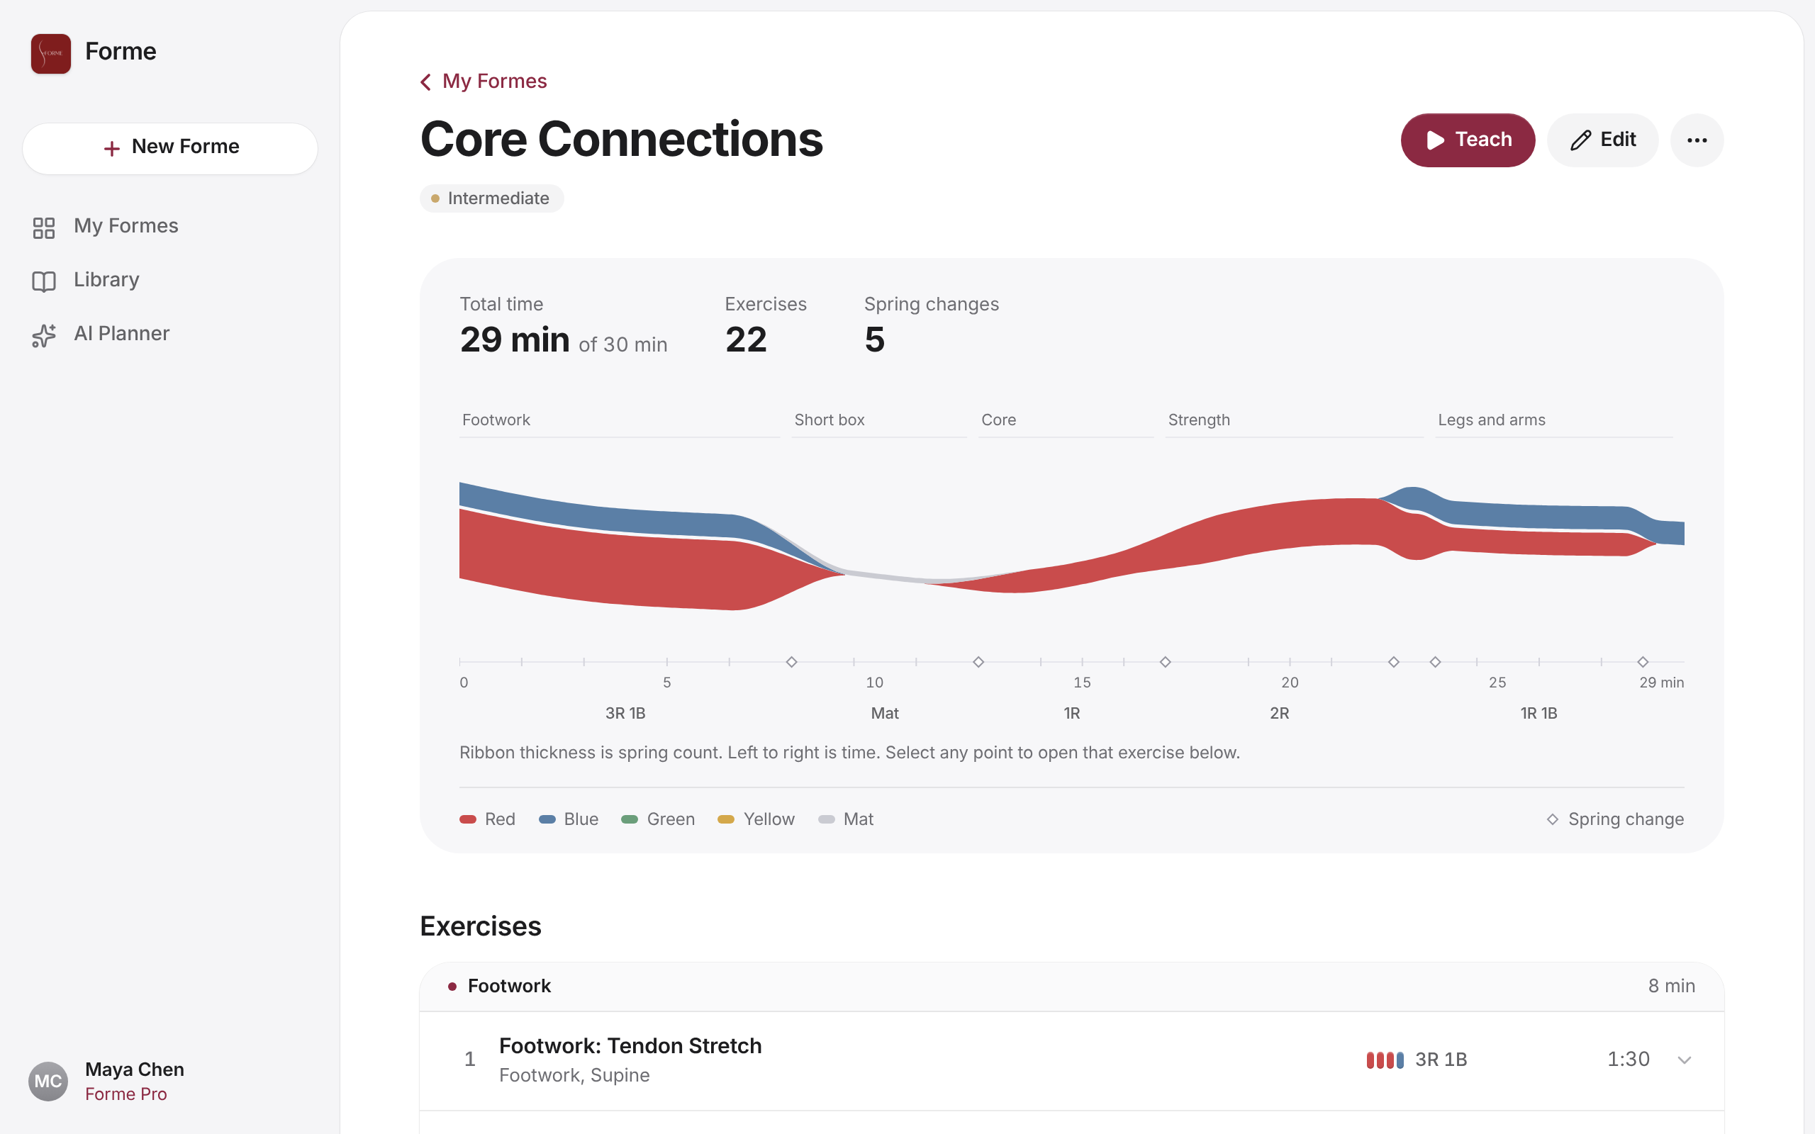Click the Blue legend swatch
The image size is (1815, 1134).
[547, 819]
